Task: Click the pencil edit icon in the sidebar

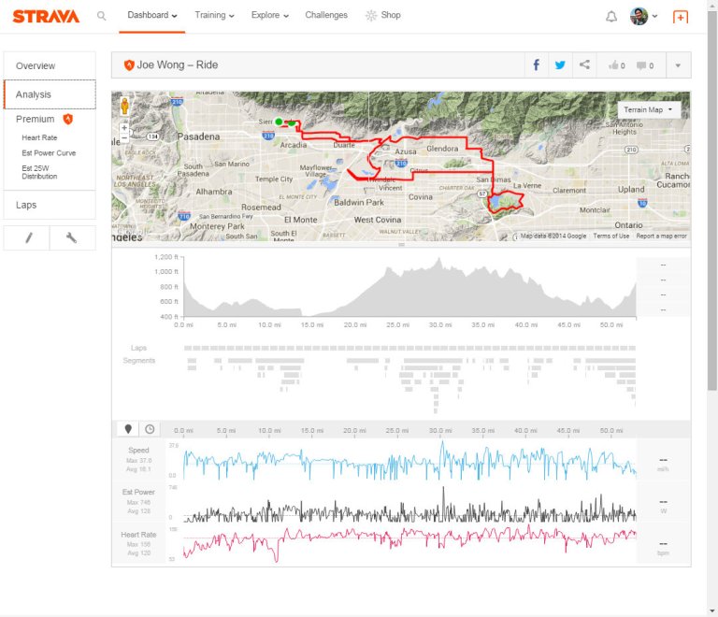Action: [27, 237]
